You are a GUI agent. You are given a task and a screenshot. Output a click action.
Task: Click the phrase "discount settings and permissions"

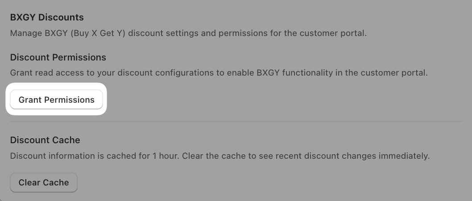[198, 33]
